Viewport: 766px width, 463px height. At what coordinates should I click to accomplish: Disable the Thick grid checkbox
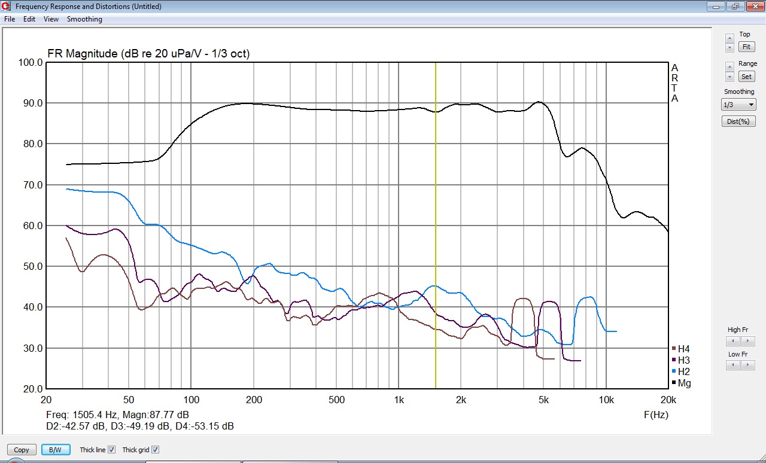155,450
